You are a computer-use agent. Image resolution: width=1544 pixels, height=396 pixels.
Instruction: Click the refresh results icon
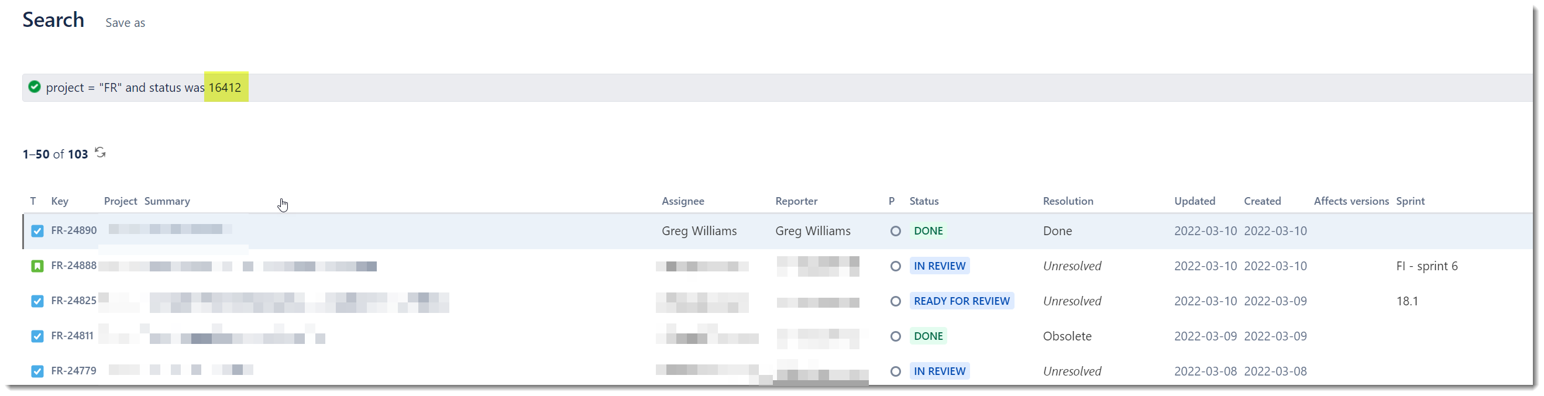point(100,153)
